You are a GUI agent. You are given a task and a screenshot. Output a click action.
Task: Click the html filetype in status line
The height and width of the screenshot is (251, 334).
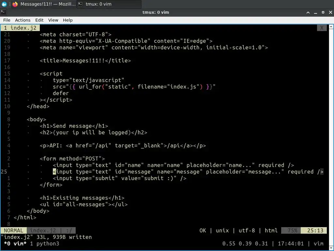click(271, 230)
